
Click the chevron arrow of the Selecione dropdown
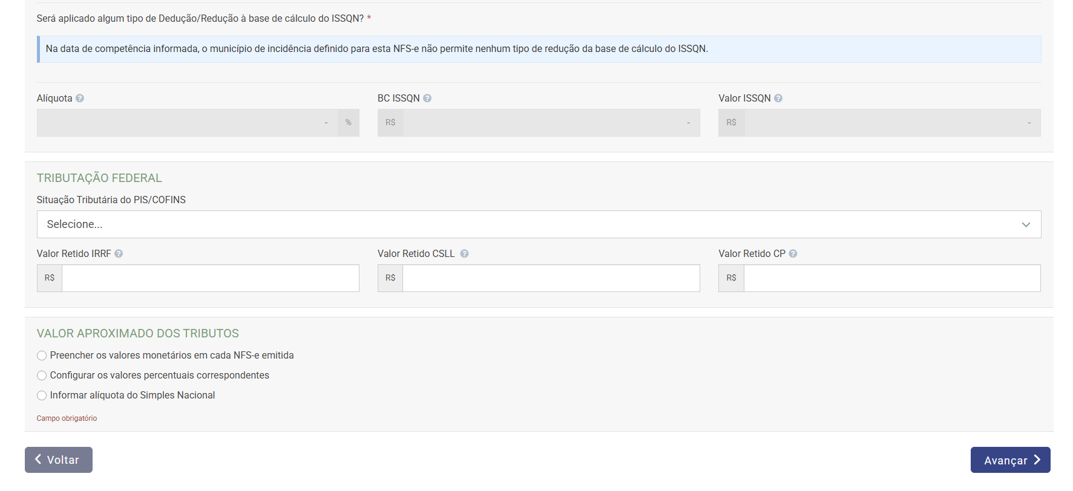point(1026,224)
